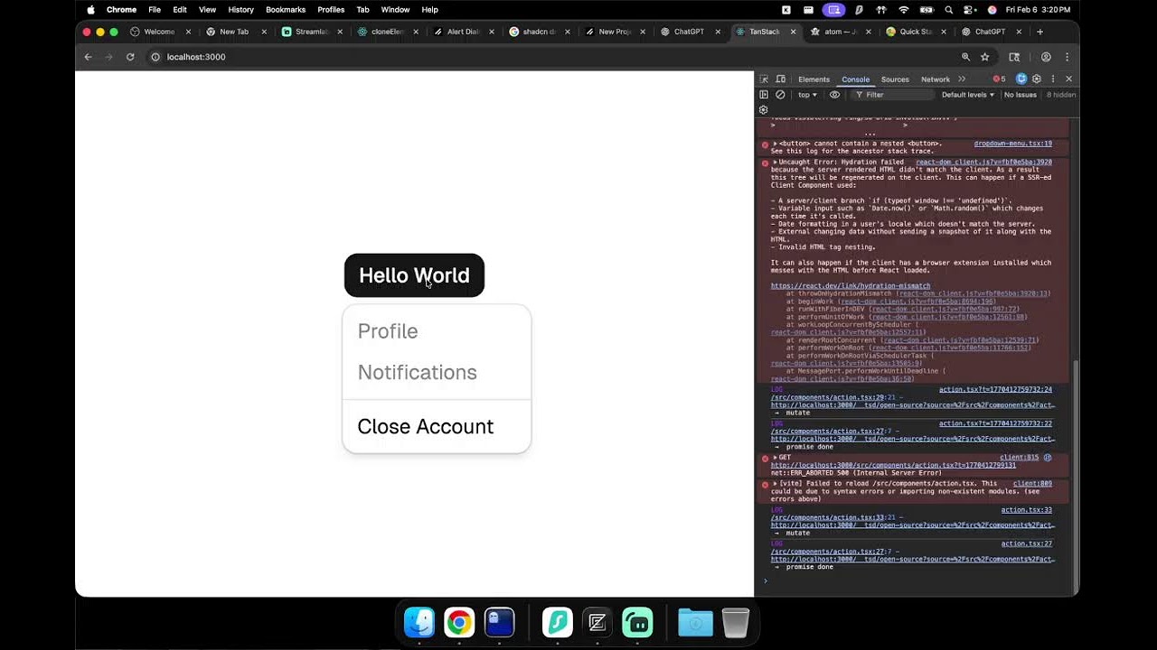Click the No Issues indicator

[1021, 95]
